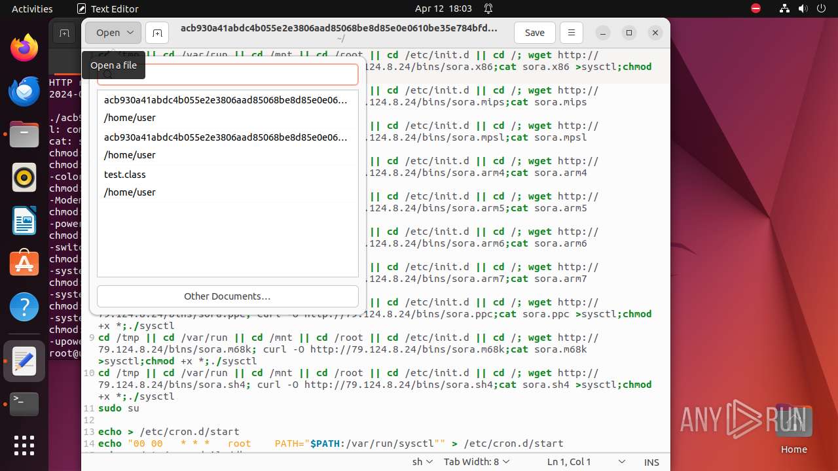Image resolution: width=838 pixels, height=471 pixels.
Task: Click the document title in header bar
Action: [338, 28]
